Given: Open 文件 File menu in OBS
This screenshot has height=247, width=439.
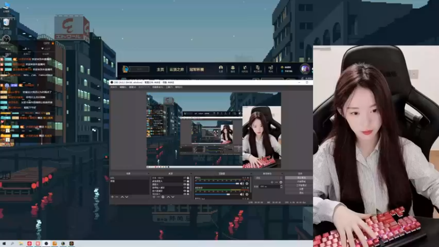Looking at the screenshot, I should click(x=114, y=87).
